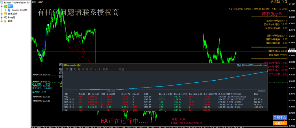The image size is (296, 128).
Task: Click the 1276.80 balance value
Action: tap(147, 107)
